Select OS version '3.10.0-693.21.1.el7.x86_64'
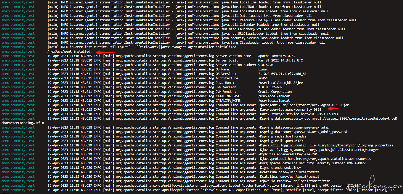Screen dimensions: 403x194 282,74
